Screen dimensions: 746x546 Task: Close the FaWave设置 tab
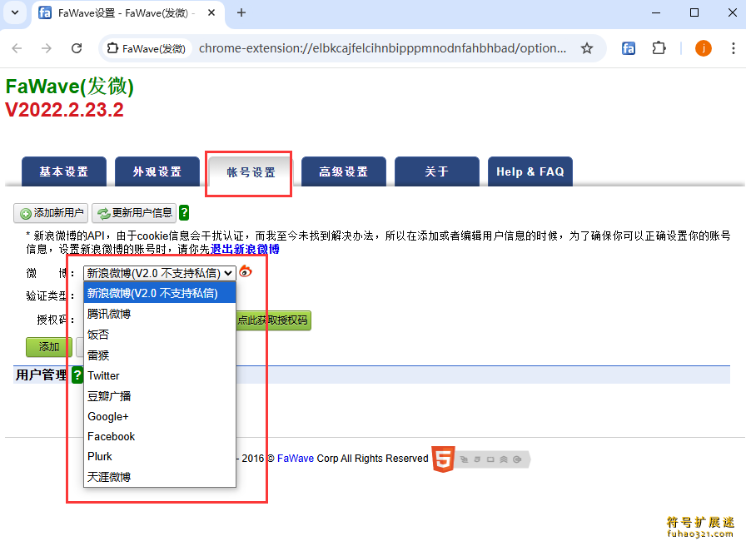click(211, 12)
